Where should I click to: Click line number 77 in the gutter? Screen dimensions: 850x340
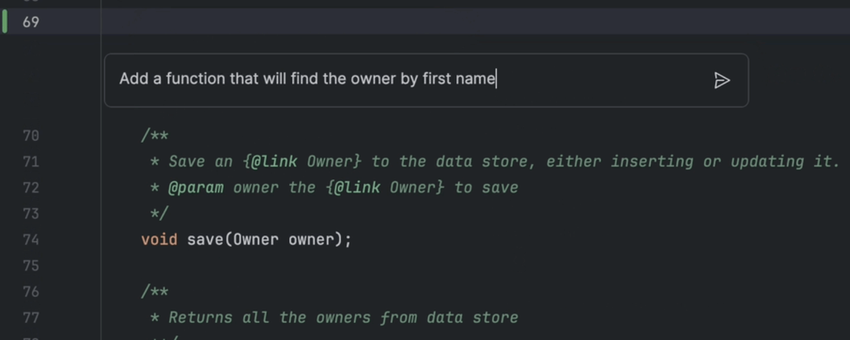pyautogui.click(x=31, y=317)
